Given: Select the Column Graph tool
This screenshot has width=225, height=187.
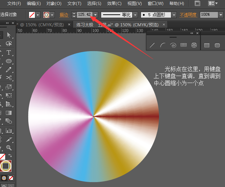Looking at the screenshot, I should pos(9,131).
